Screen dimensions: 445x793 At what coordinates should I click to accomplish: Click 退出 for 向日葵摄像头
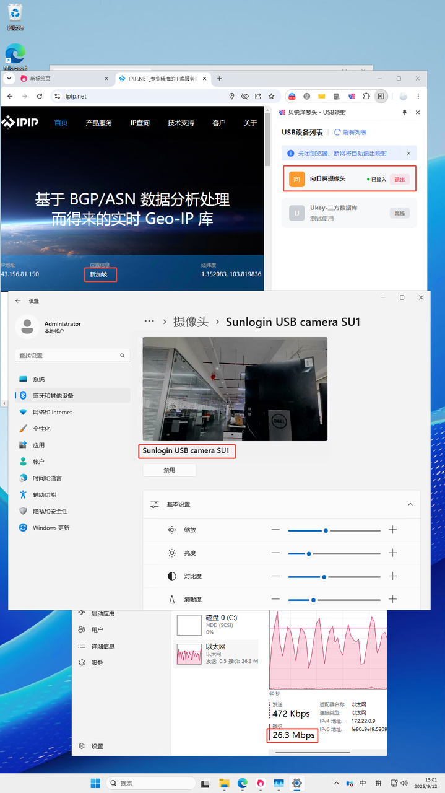400,179
